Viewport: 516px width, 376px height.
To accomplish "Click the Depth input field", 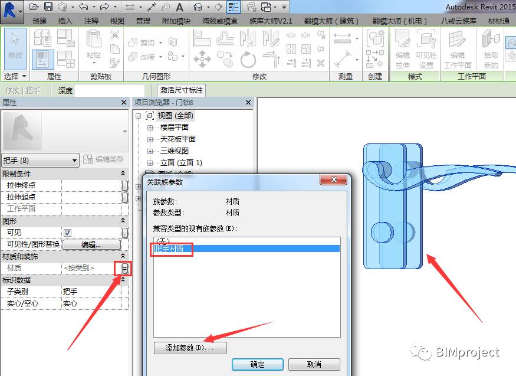I will click(x=110, y=90).
